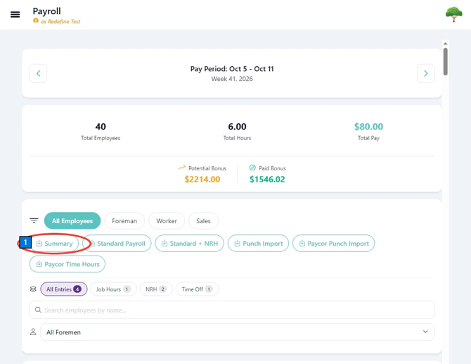471x364 pixels.
Task: Open the Time Off entries tab
Action: [197, 289]
